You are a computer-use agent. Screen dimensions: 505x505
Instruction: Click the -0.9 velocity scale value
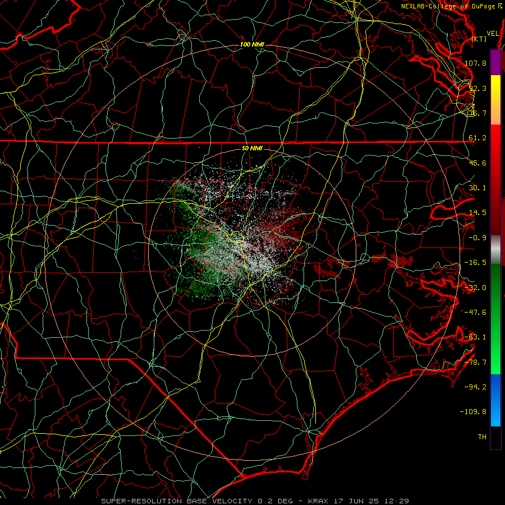pos(478,238)
